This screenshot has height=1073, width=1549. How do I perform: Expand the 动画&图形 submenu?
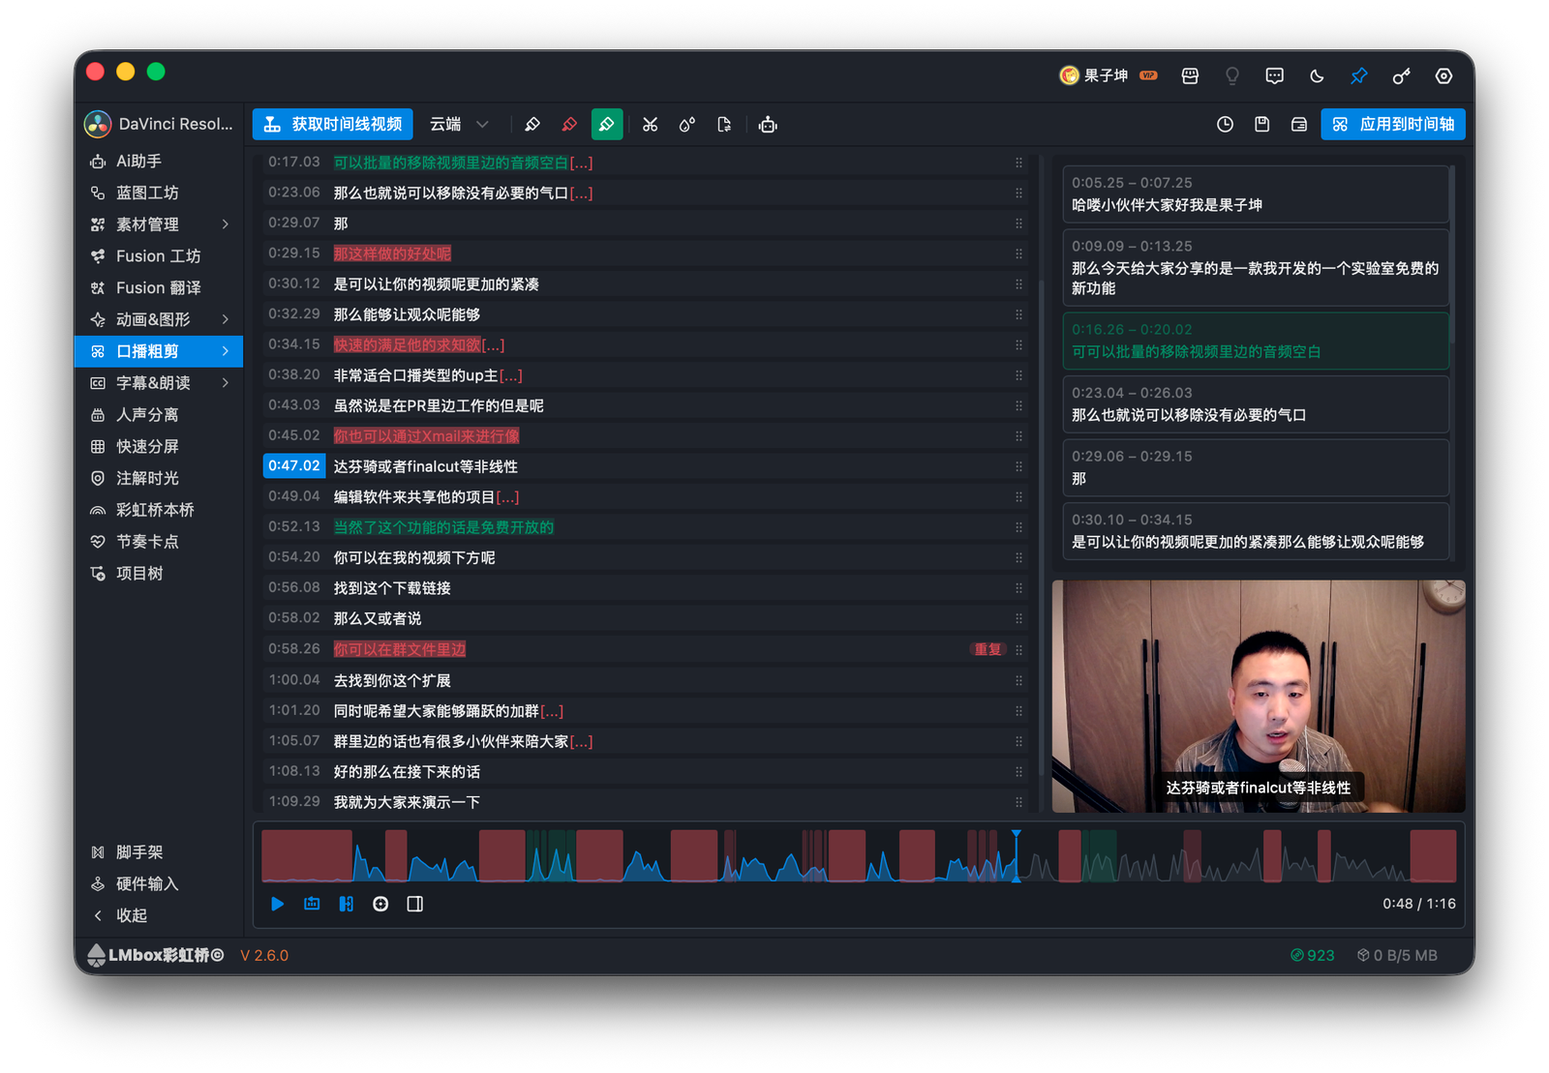coord(226,319)
